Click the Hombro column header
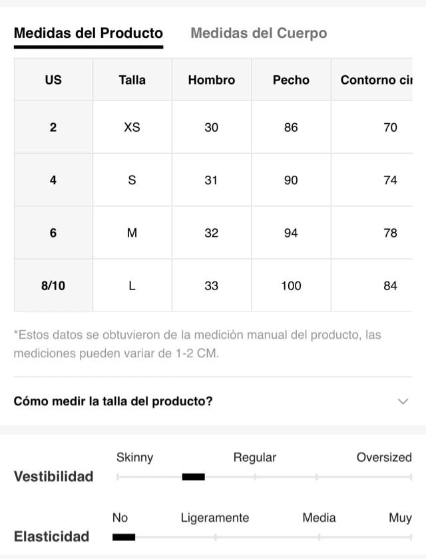Viewport: 426px width, 559px height. [x=212, y=79]
